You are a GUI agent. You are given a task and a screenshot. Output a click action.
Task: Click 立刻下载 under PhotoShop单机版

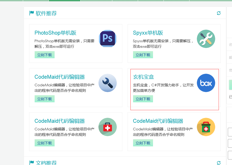point(45,55)
